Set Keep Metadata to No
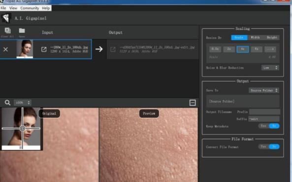Viewport: 292px width, 182px height. click(x=274, y=126)
